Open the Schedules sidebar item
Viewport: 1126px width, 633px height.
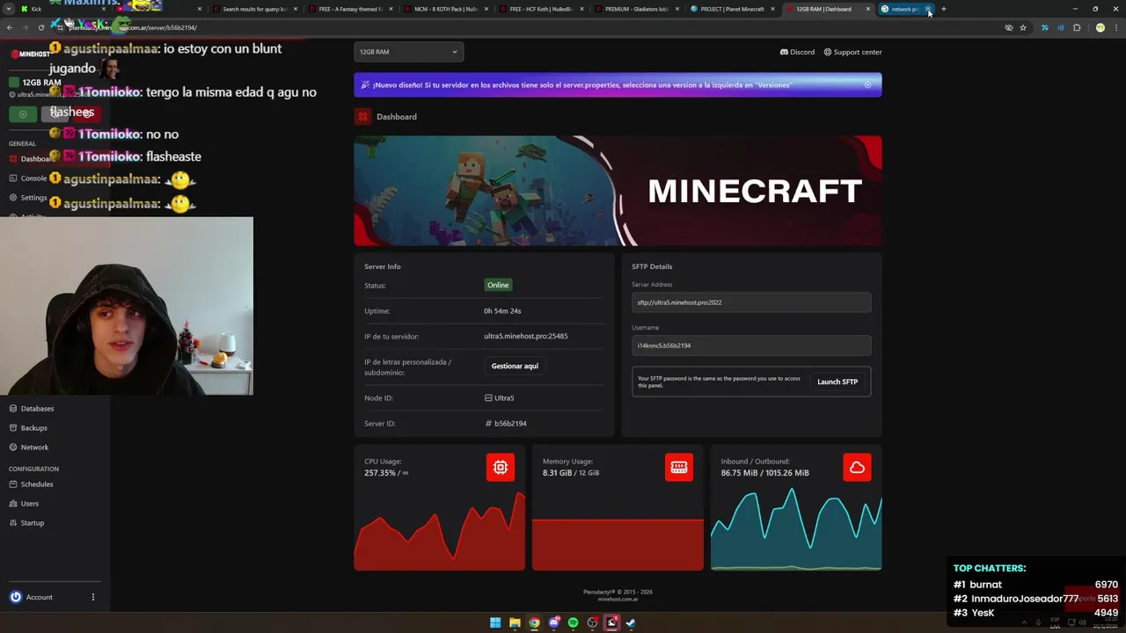tap(32, 484)
